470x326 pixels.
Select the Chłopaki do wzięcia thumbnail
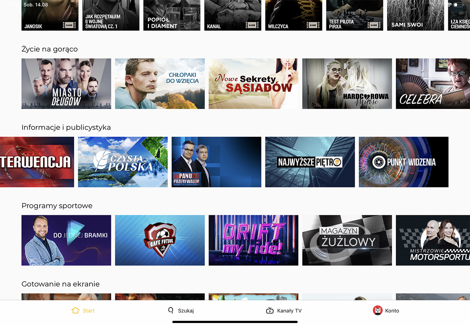[x=160, y=84]
